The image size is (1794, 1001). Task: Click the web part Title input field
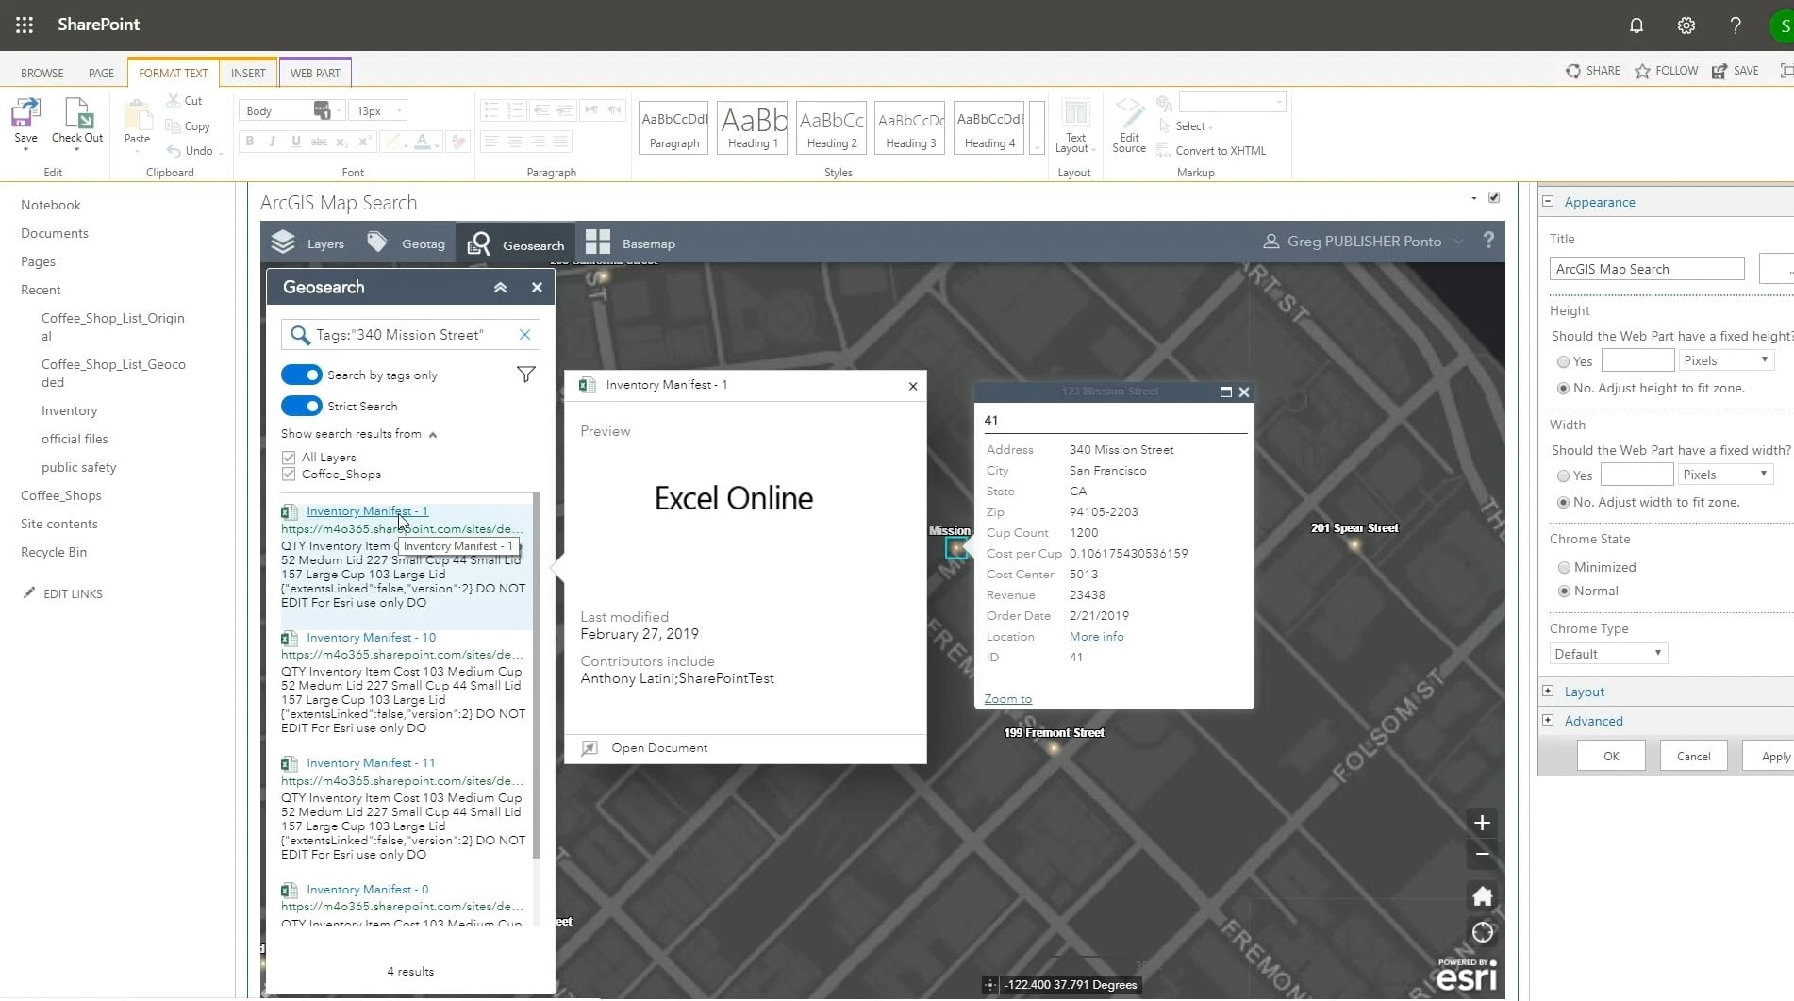click(x=1646, y=269)
